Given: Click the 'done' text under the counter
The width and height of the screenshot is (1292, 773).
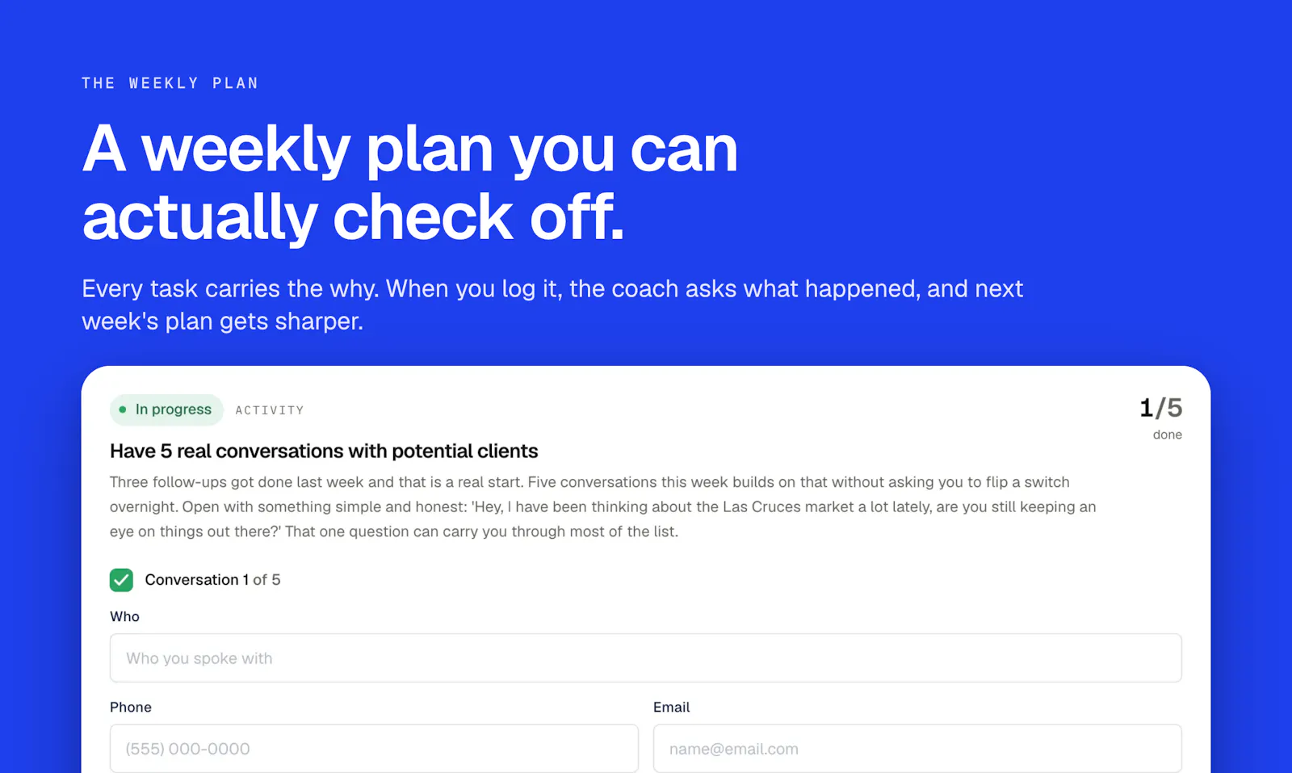Looking at the screenshot, I should click(x=1167, y=435).
